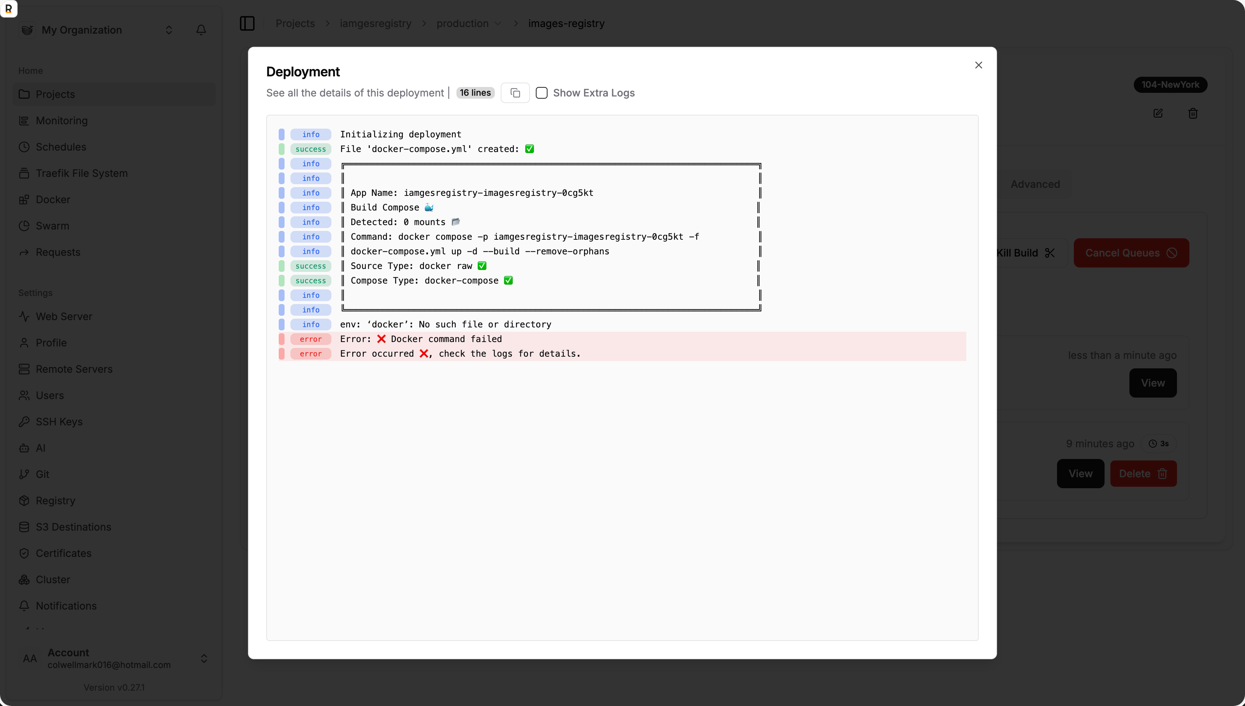Navigate to Projects via the breadcrumb
This screenshot has height=706, width=1245.
[294, 23]
